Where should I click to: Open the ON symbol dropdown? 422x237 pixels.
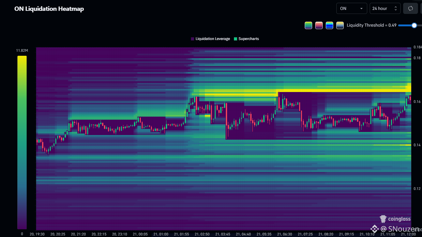(x=351, y=8)
